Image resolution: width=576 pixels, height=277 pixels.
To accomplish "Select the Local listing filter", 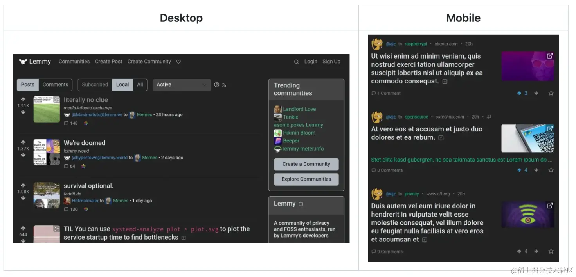I will (122, 85).
